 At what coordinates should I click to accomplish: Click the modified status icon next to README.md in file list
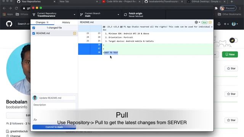coord(75,33)
